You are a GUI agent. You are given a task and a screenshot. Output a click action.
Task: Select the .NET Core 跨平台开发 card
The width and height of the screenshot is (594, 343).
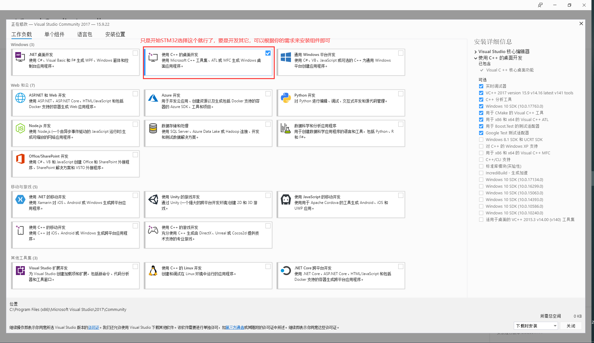tap(341, 276)
